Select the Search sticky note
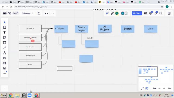The height and width of the screenshot is (98, 174). [128, 29]
